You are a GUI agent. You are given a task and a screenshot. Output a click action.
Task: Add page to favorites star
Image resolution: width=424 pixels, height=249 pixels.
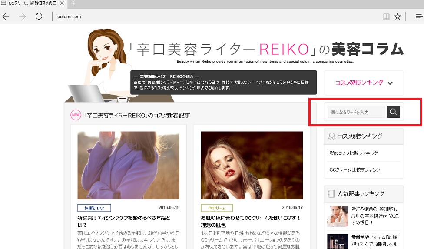(x=397, y=17)
